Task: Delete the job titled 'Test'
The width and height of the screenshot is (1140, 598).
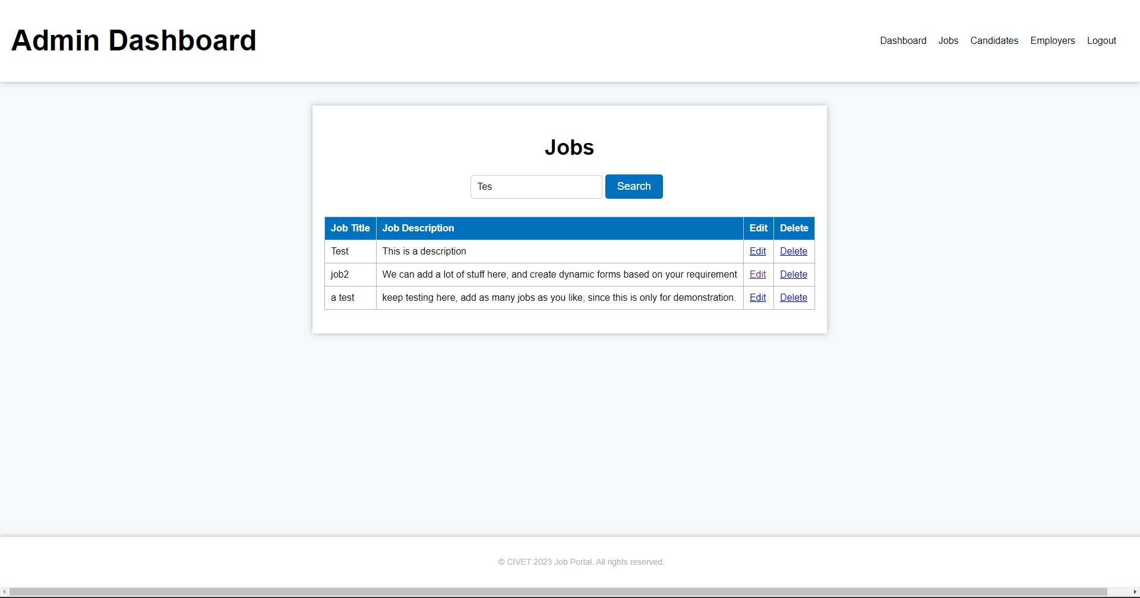Action: point(793,251)
